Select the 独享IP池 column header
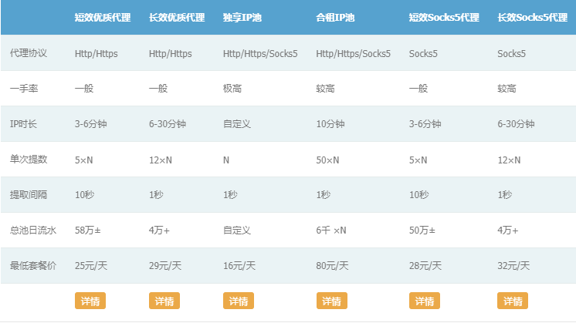The height and width of the screenshot is (323, 576). [243, 17]
